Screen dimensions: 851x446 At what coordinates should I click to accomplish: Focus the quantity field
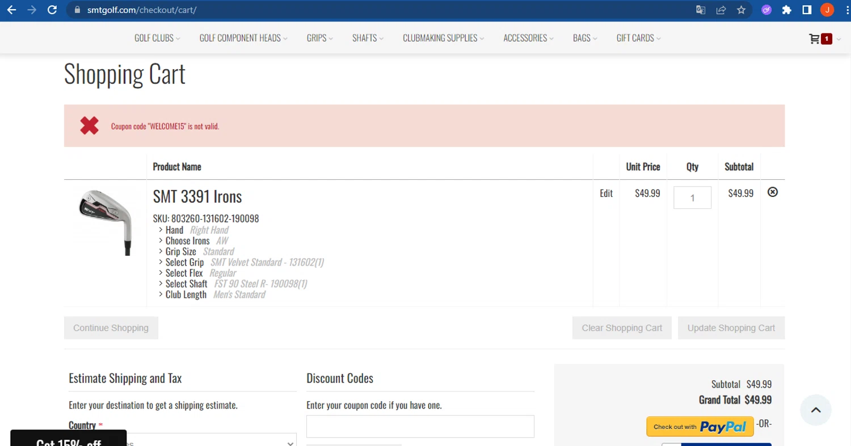(x=692, y=197)
